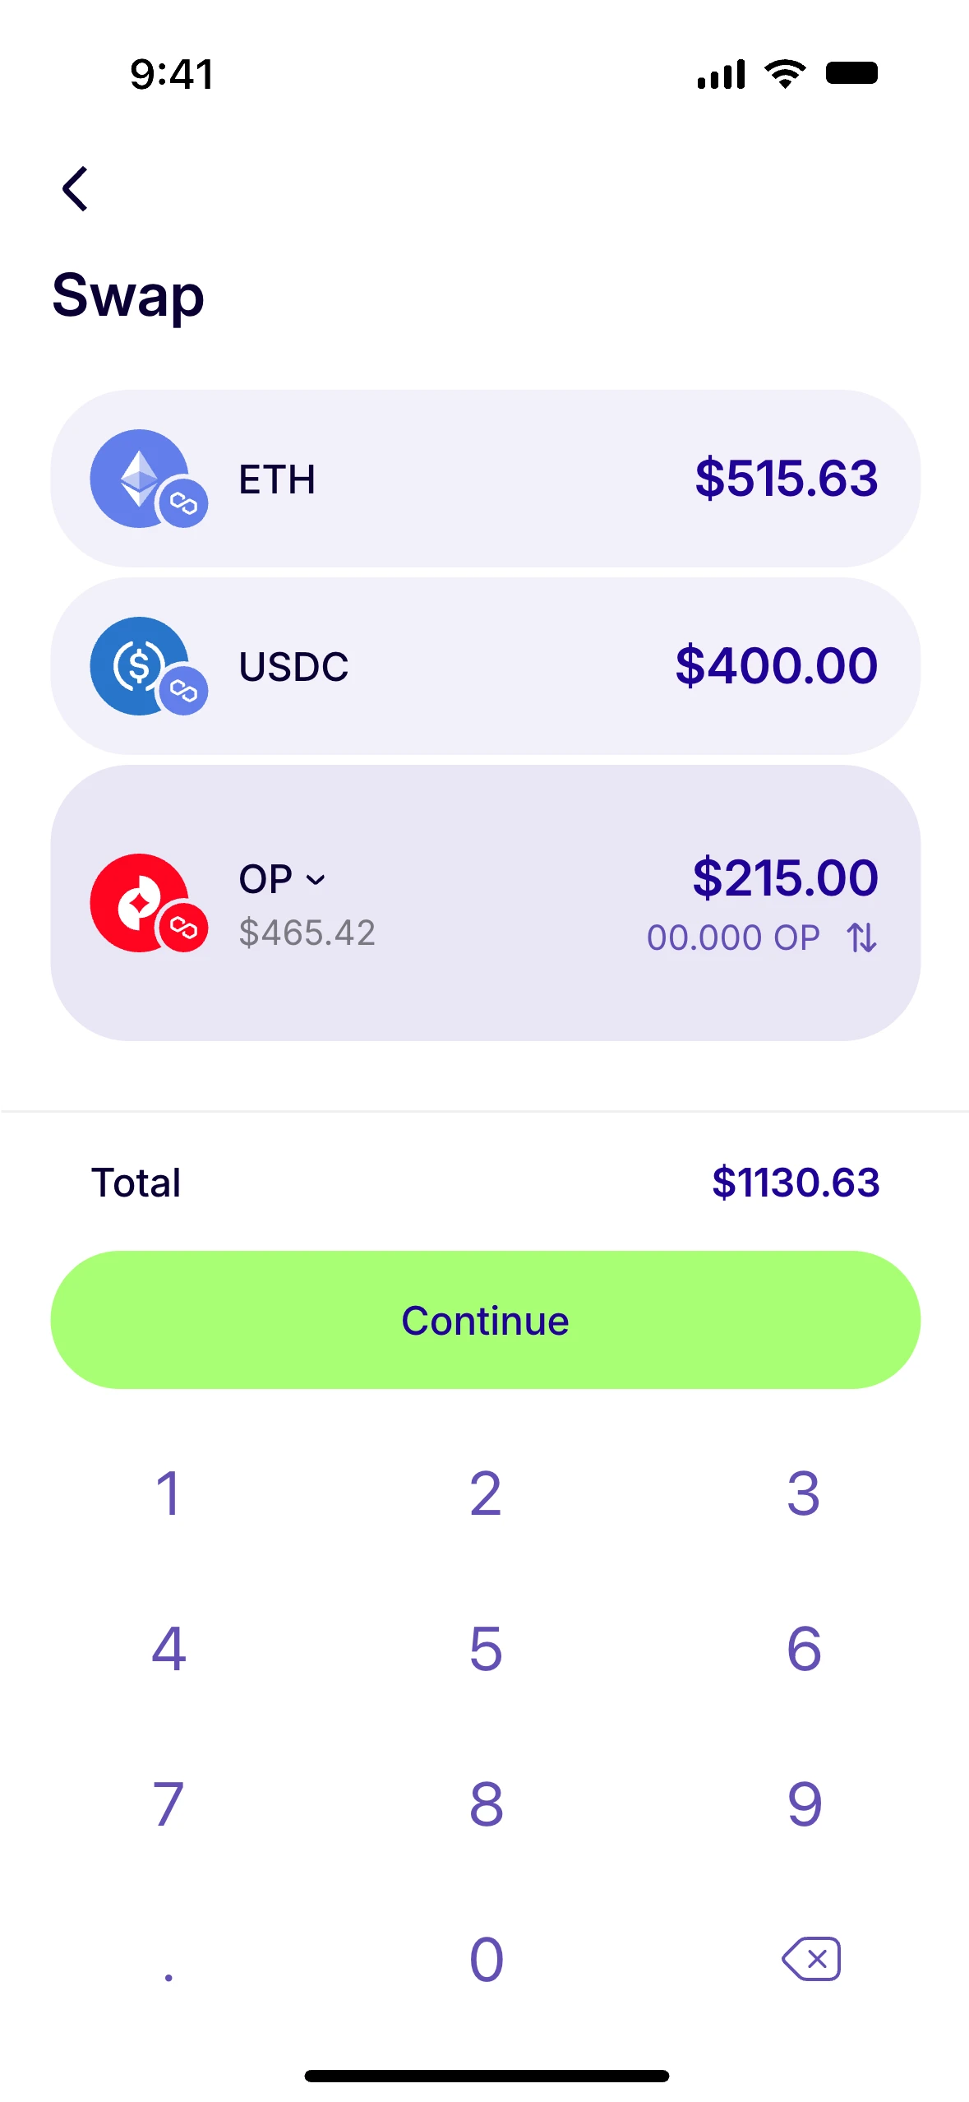Tap the Continue button
969x2102 pixels.
point(485,1319)
